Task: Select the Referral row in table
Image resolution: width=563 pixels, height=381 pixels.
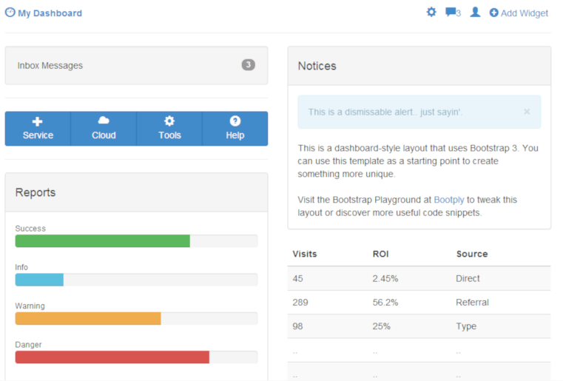Action: coord(419,303)
